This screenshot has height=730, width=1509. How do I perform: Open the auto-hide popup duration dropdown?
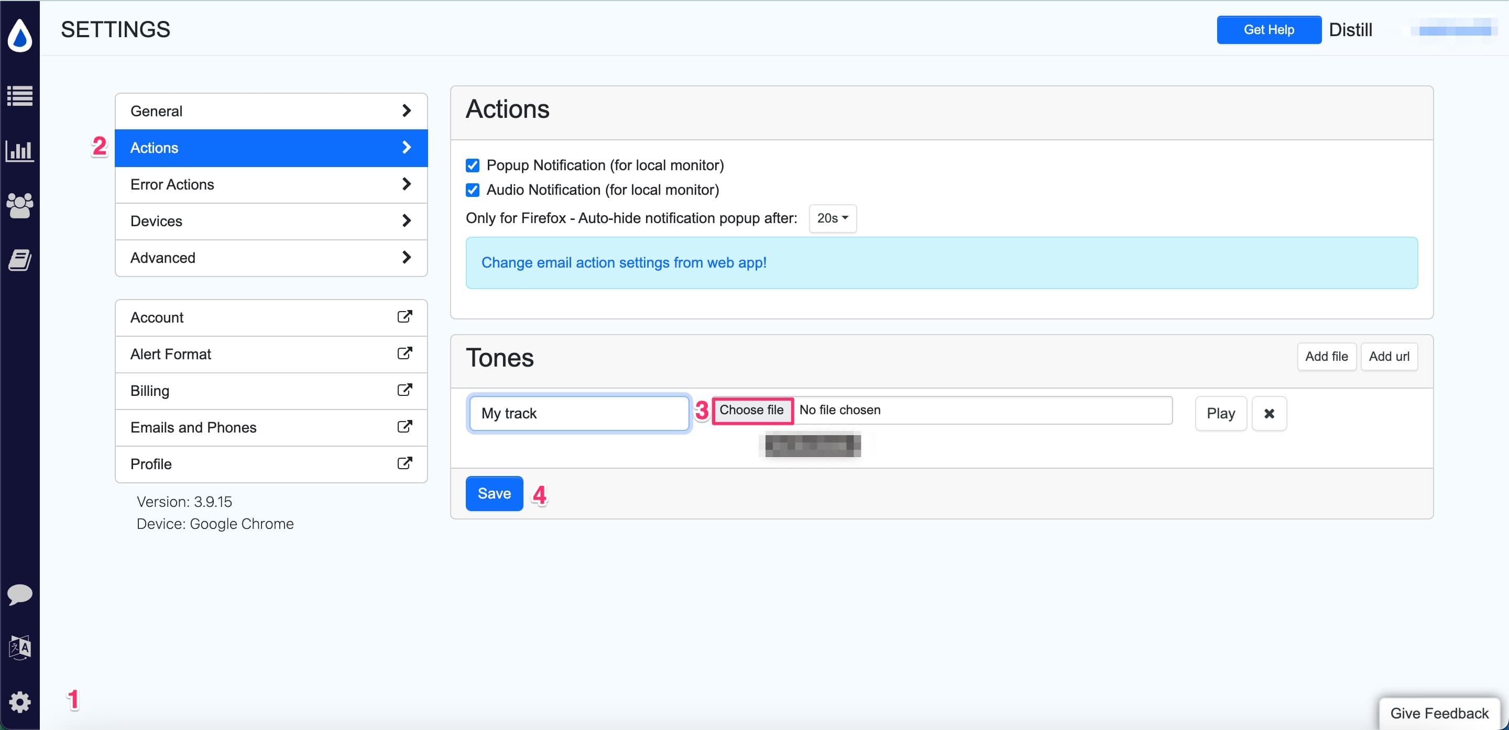click(832, 218)
